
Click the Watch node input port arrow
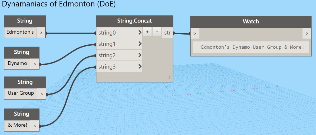pos(195,33)
